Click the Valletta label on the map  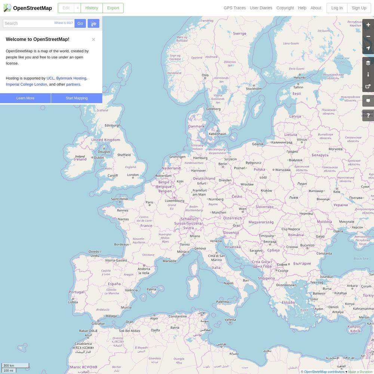(230, 320)
